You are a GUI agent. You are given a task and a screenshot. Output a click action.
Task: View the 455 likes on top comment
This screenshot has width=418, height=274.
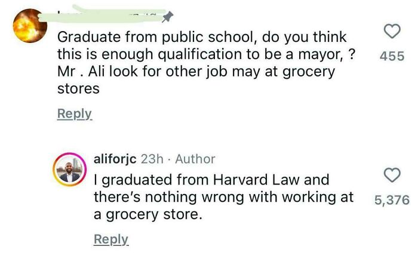(392, 57)
